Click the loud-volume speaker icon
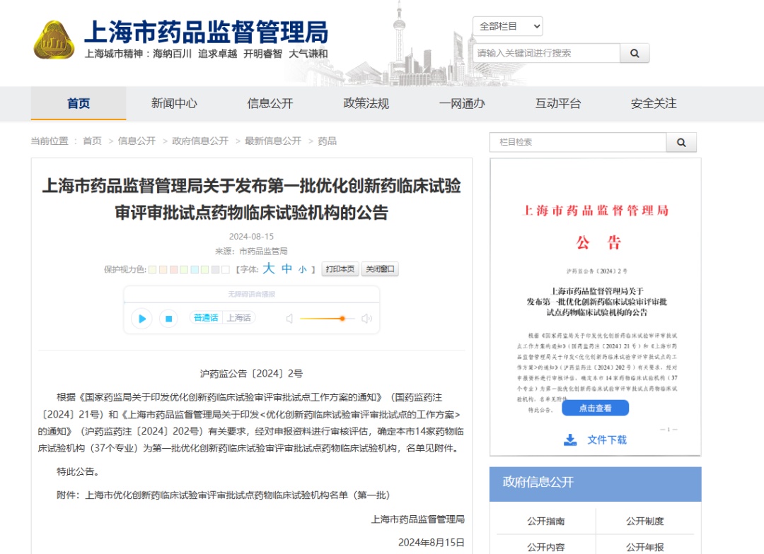 366,319
